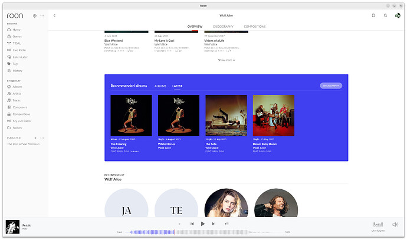Open Compositions in My Library
407x240 pixels.
pyautogui.click(x=21, y=114)
